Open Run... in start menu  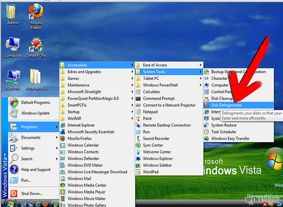(34, 180)
